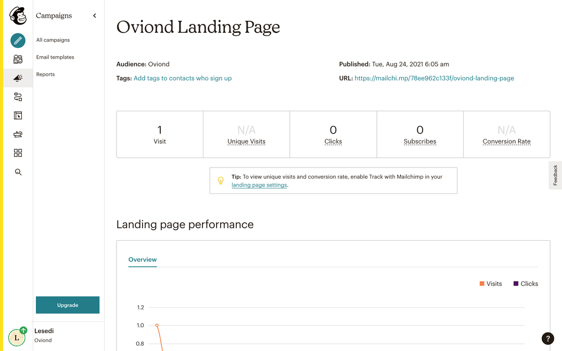Viewport: 562px width, 351px height.
Task: Open the mailchi.mp landing page URL
Action: (x=434, y=78)
